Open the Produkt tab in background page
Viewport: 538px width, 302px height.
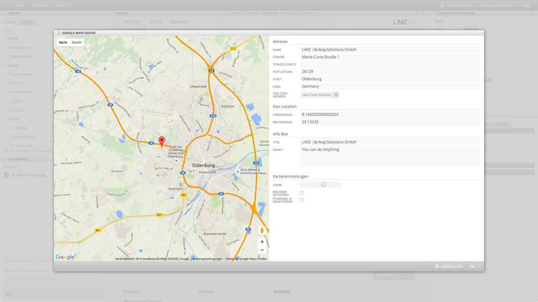point(132,22)
